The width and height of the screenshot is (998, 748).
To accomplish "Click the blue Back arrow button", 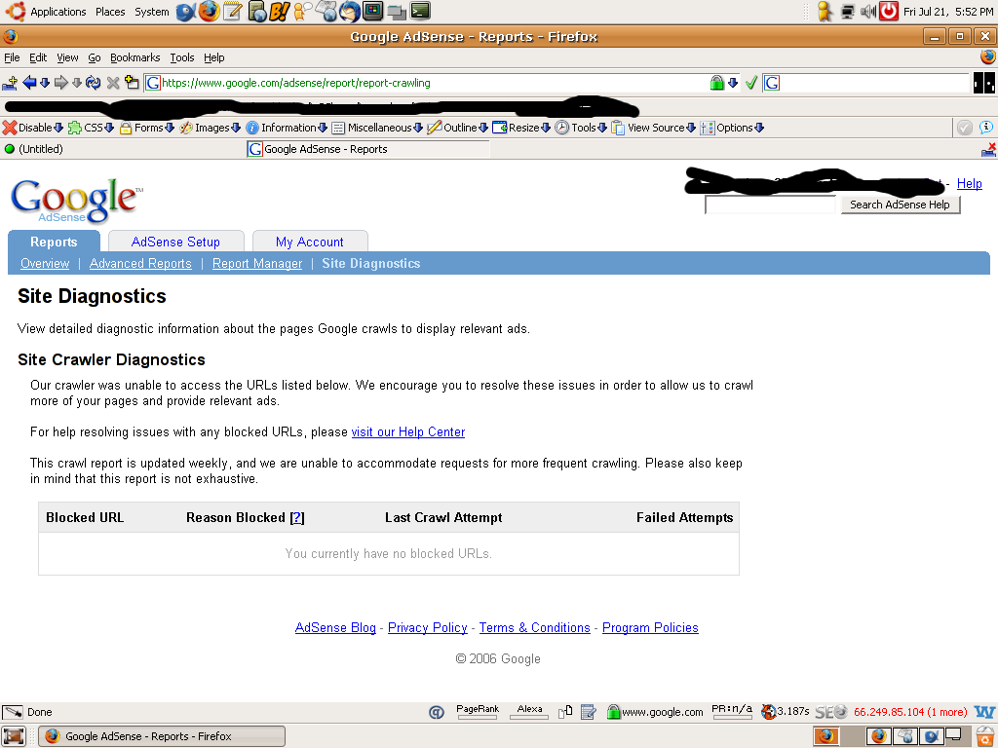I will click(29, 83).
